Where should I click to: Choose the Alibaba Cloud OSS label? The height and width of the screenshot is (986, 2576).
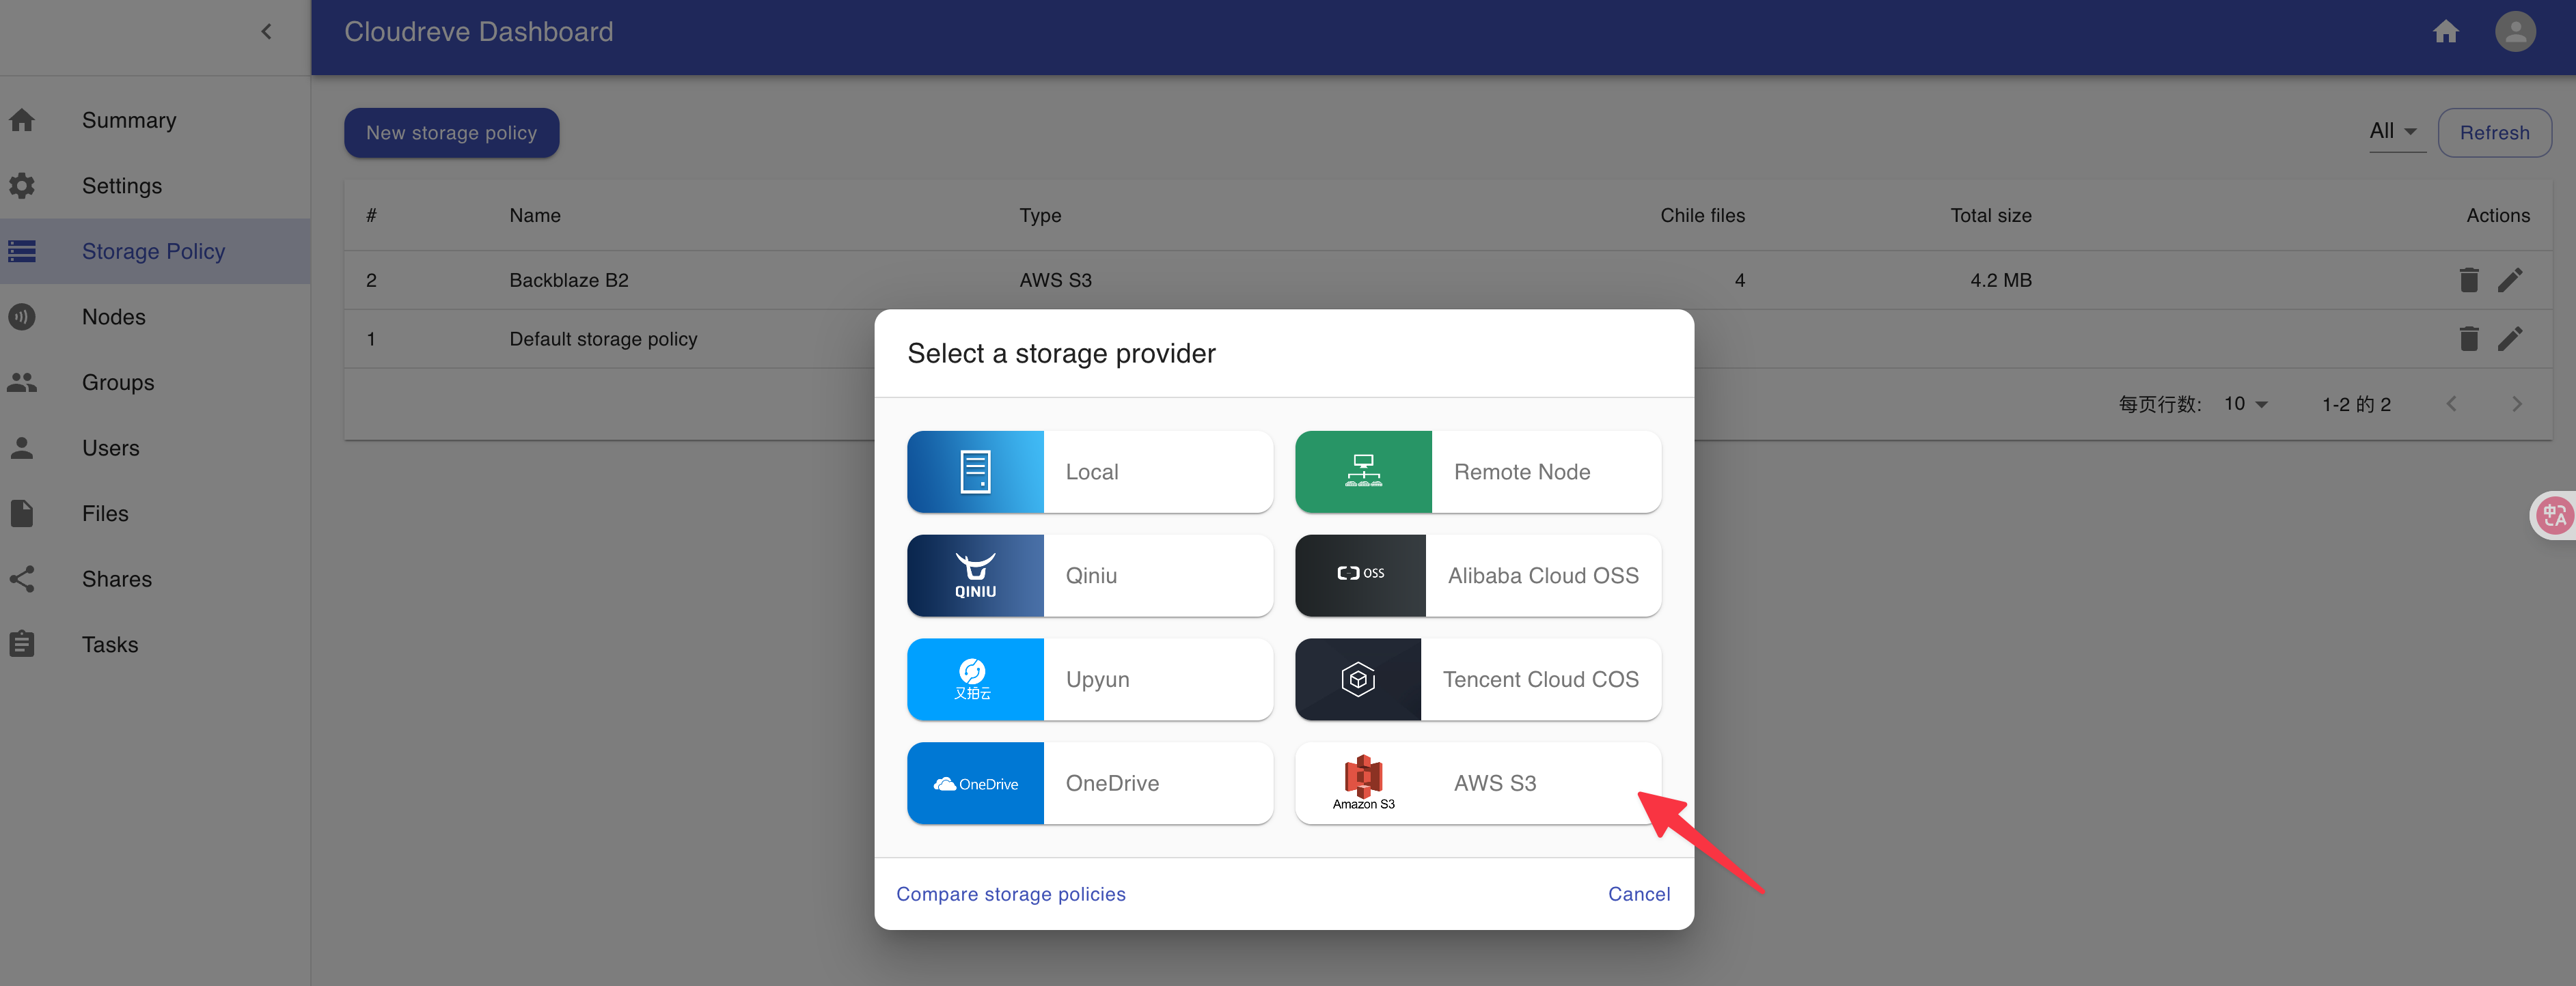point(1543,576)
